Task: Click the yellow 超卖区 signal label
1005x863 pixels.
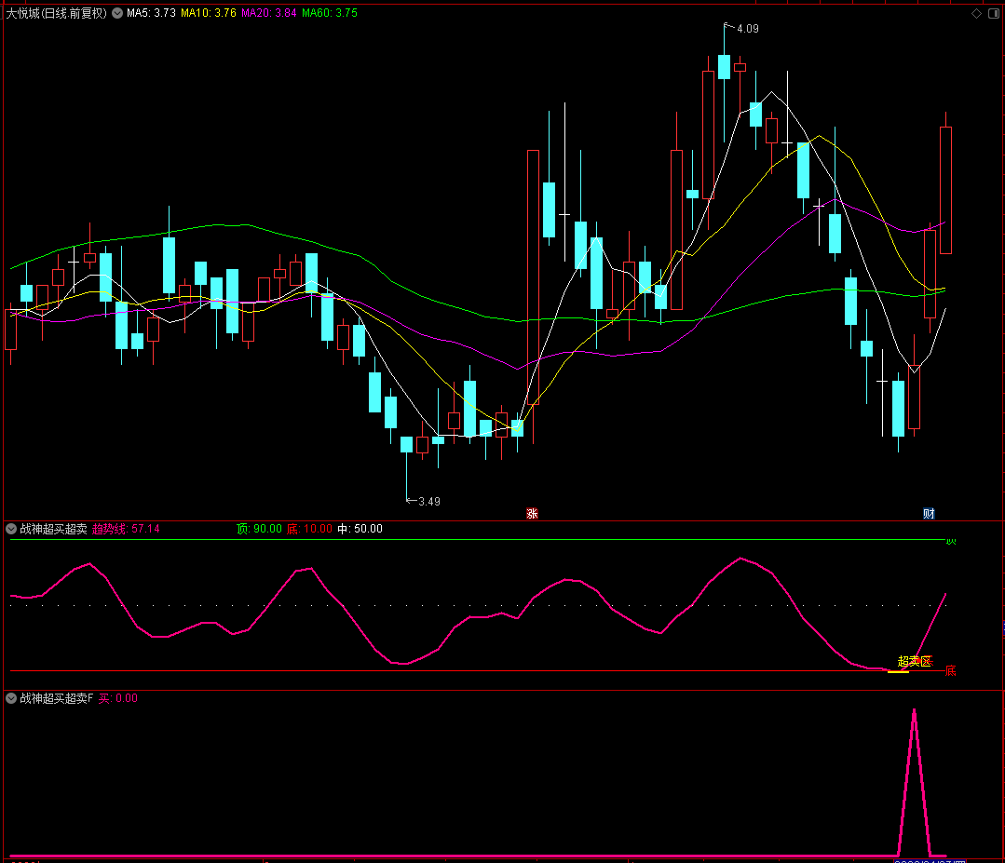Action: pos(915,661)
